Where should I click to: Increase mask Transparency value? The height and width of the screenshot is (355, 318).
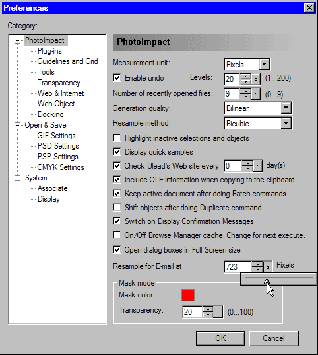(208, 309)
